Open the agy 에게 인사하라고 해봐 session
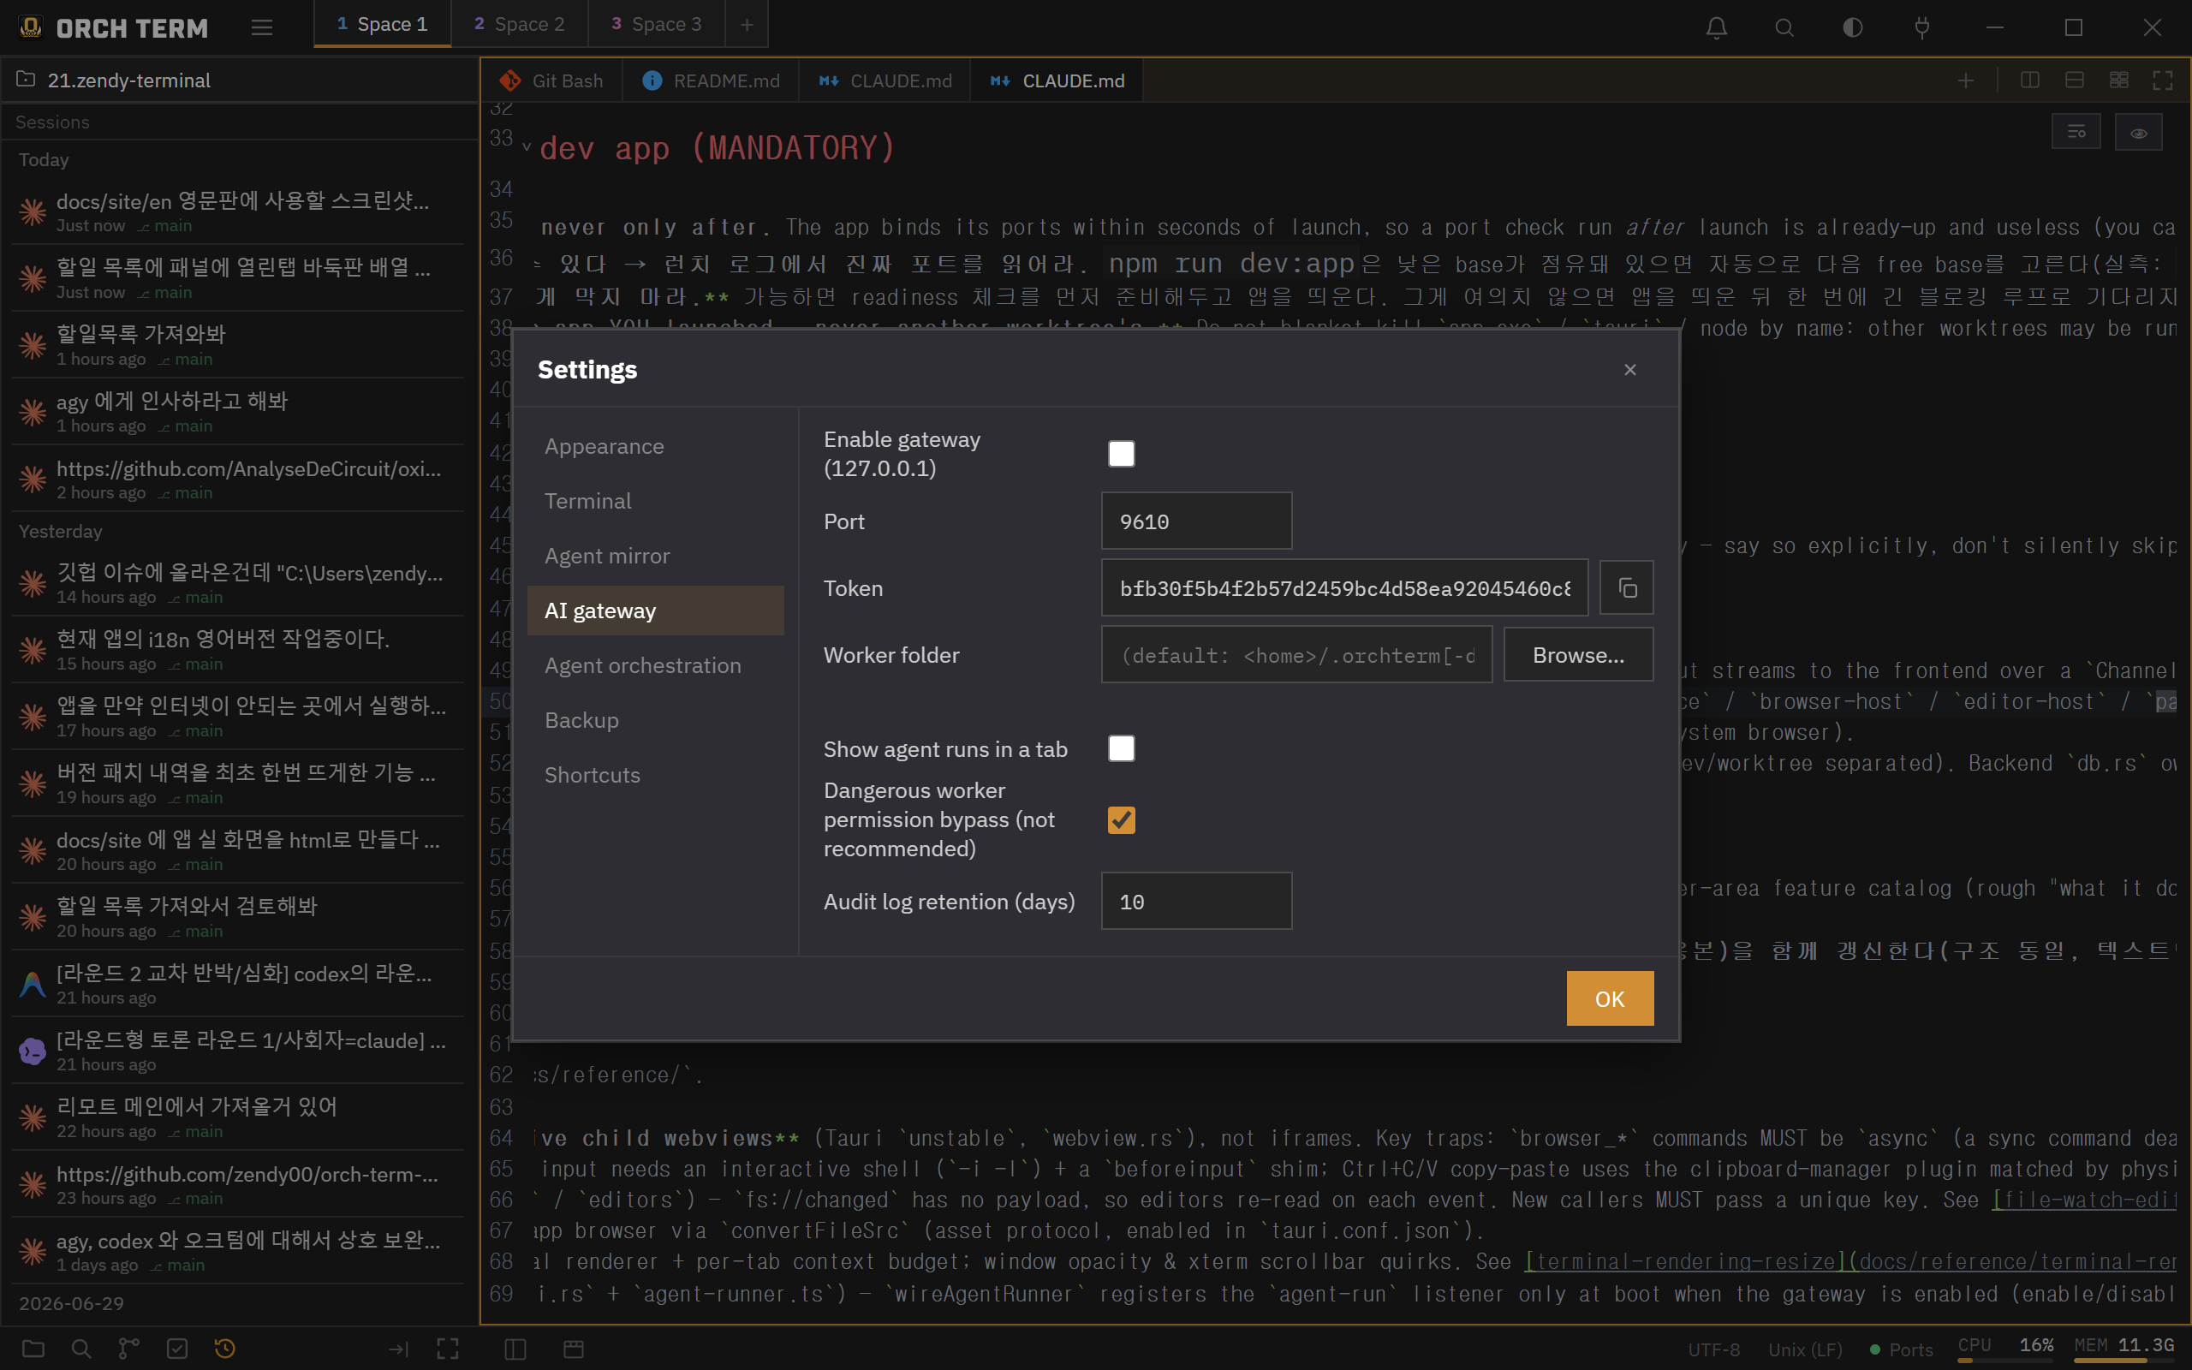2192x1370 pixels. [238, 411]
